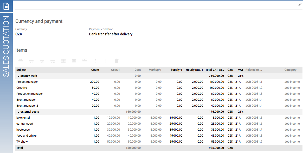Click the Markup/1 column header
This screenshot has height=153, width=303.
pos(155,70)
